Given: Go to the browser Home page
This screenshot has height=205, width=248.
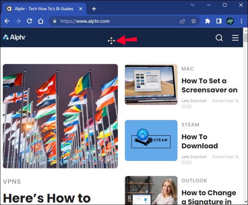Looking at the screenshot, I should coord(41,21).
